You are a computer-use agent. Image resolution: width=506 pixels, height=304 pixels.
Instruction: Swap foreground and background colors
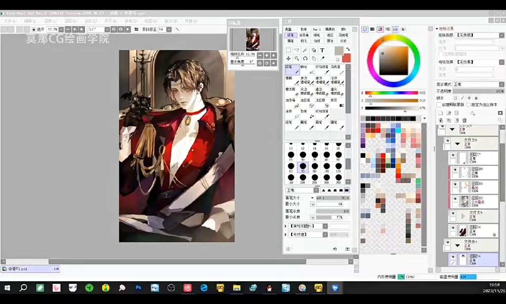347,49
